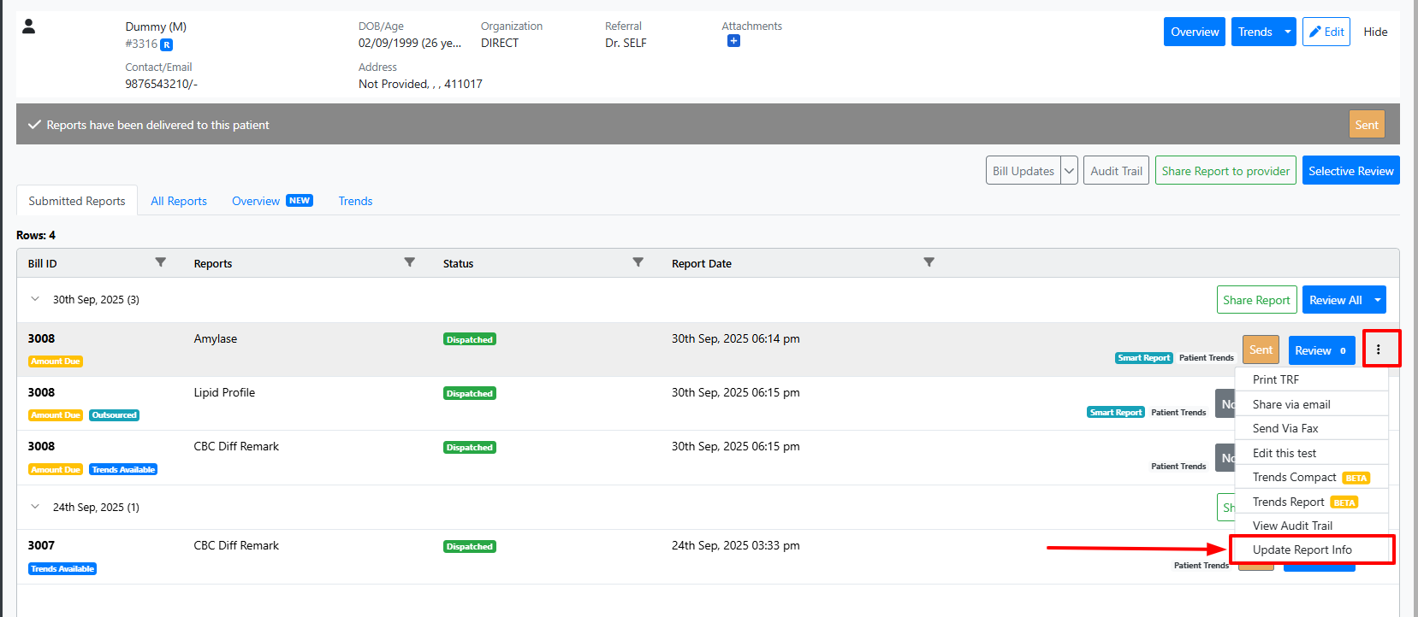The width and height of the screenshot is (1418, 617).
Task: Open the Bill Updates dropdown arrow
Action: [1069, 171]
